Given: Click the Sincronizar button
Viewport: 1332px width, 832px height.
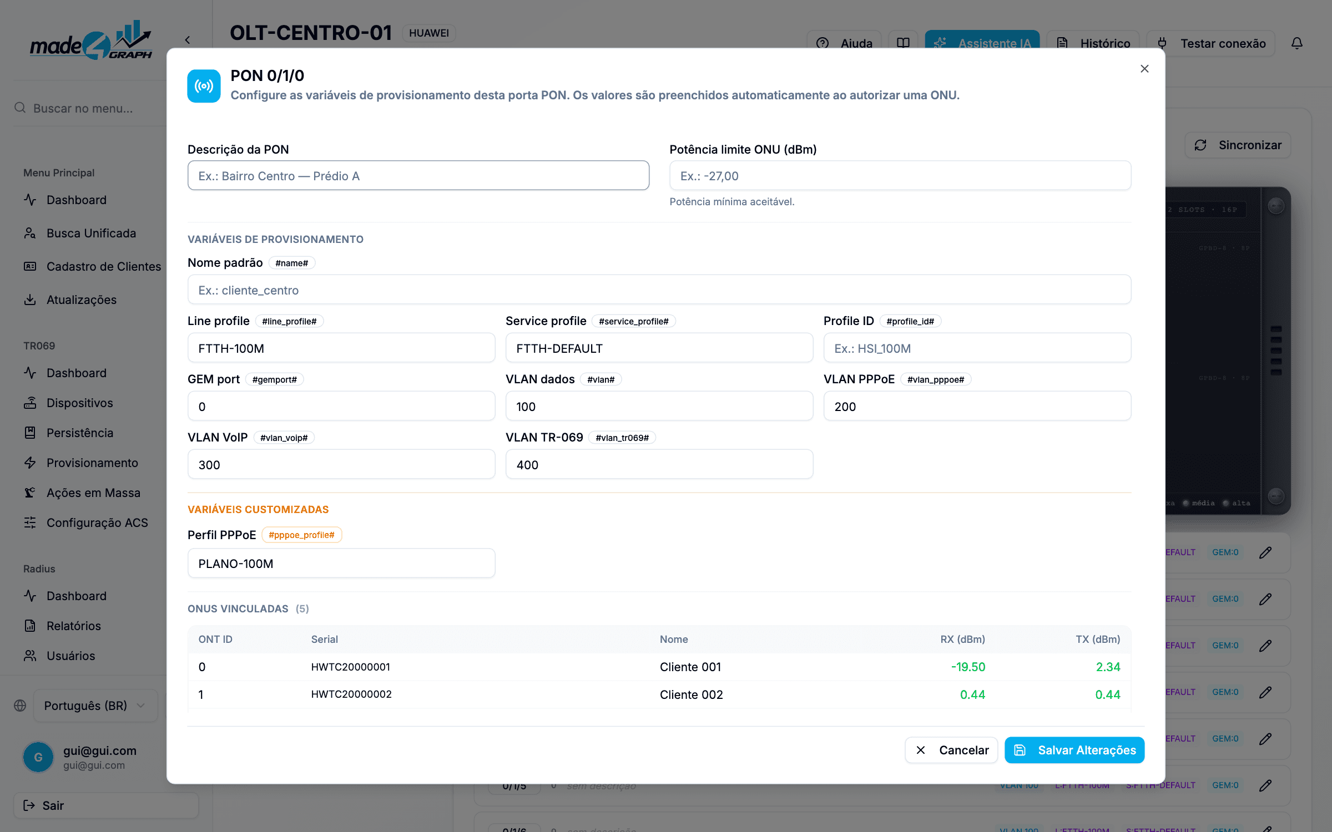Looking at the screenshot, I should coord(1238,145).
